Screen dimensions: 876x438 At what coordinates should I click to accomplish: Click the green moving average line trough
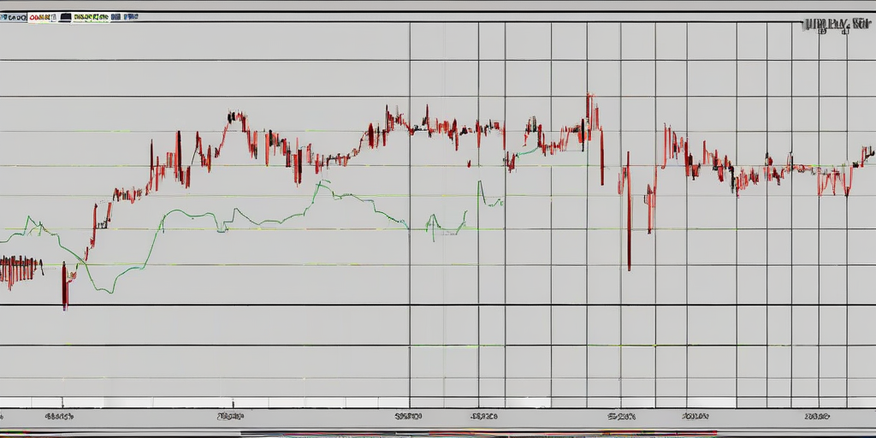[x=104, y=292]
